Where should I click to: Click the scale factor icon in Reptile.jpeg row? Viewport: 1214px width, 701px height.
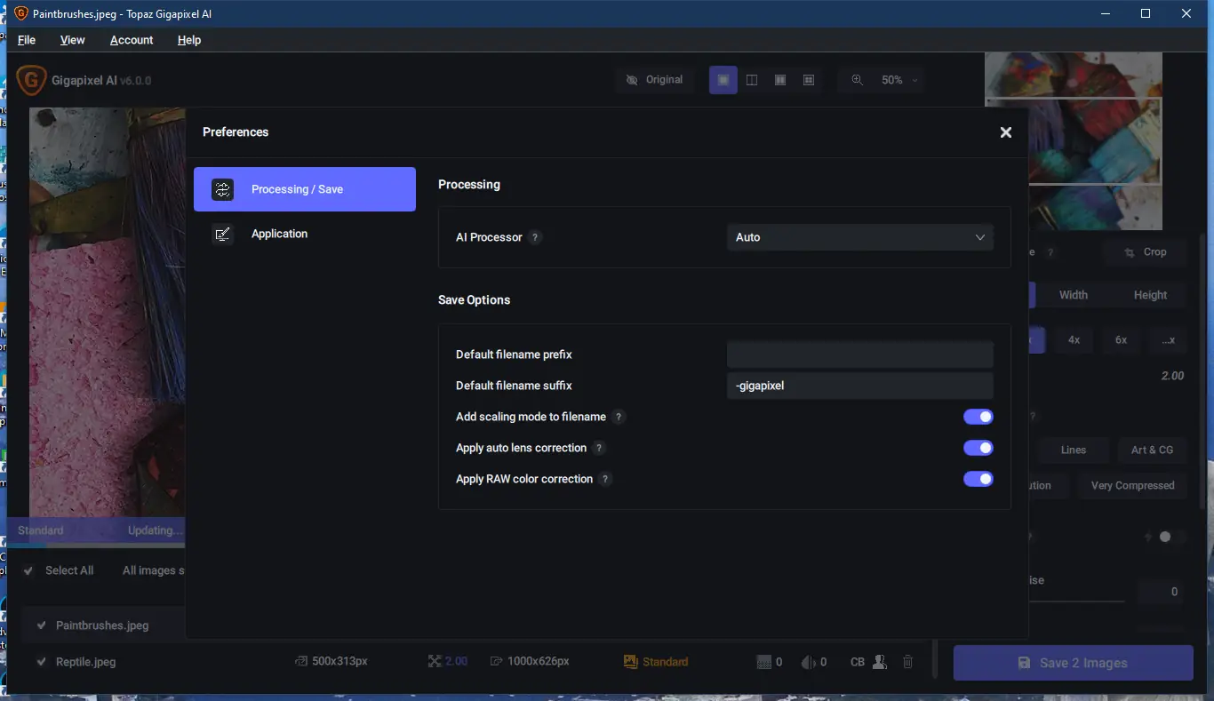pos(435,662)
